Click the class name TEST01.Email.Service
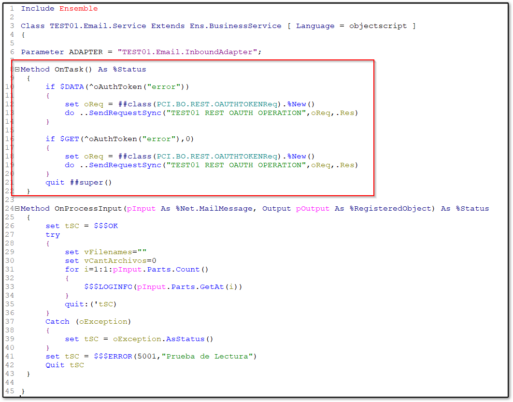The image size is (513, 402). [x=98, y=26]
